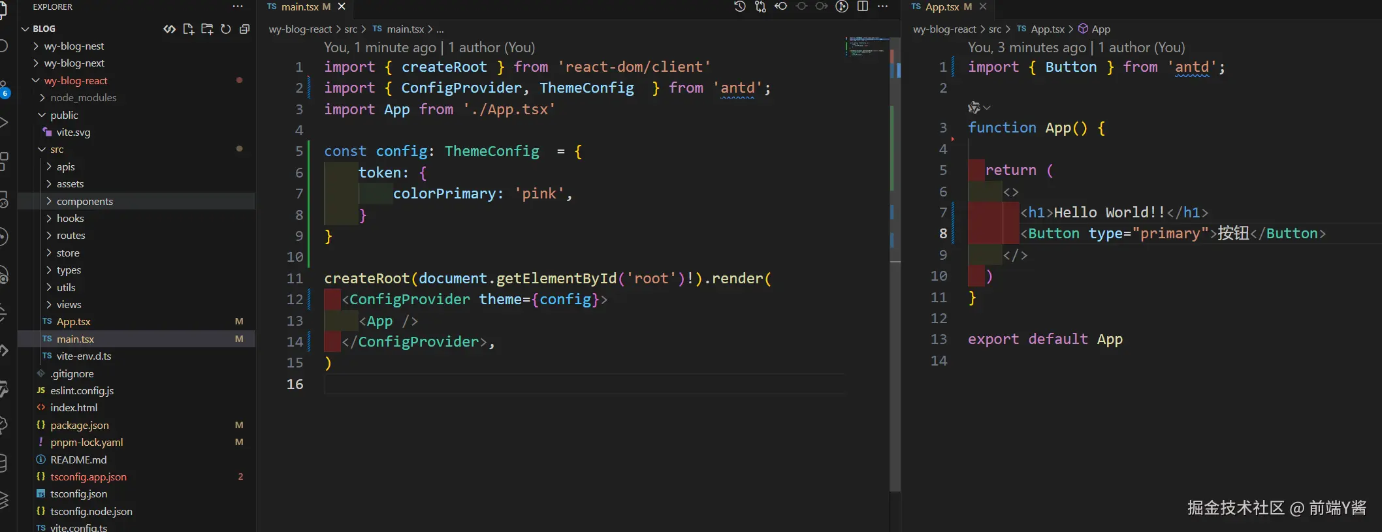Expand the hooks folder
This screenshot has width=1382, height=532.
tap(49, 218)
